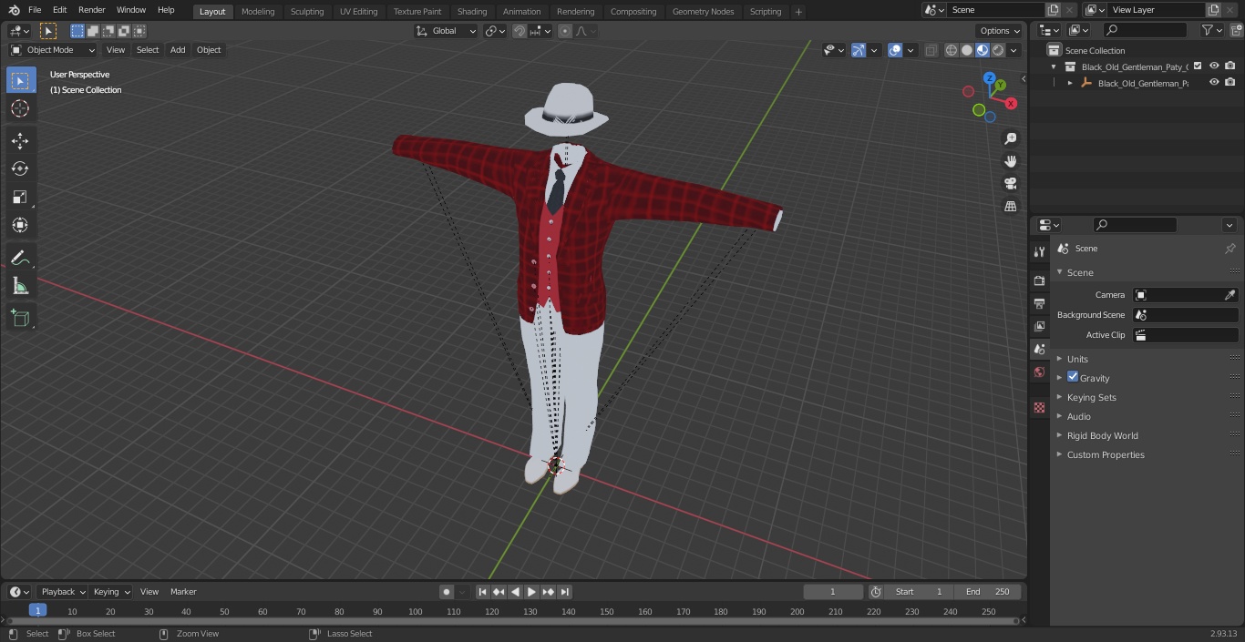The width and height of the screenshot is (1245, 642).
Task: Toggle show gizmo button
Action: tap(858, 50)
